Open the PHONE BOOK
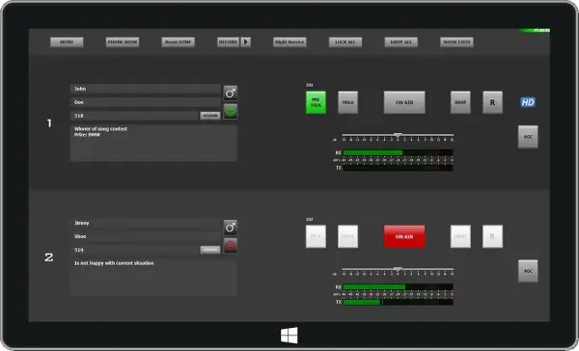579x351 pixels. 123,42
